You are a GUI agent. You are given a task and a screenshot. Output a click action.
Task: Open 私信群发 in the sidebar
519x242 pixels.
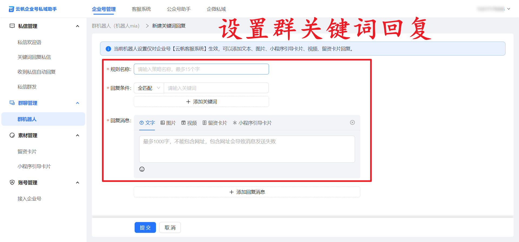(x=27, y=87)
